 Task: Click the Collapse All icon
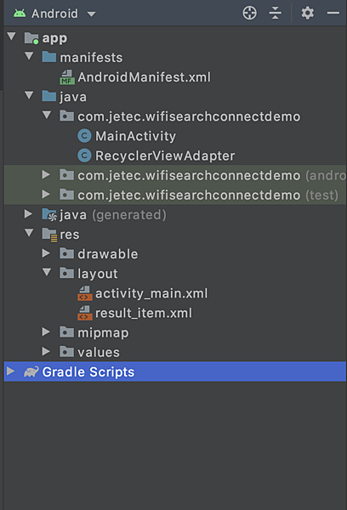275,14
